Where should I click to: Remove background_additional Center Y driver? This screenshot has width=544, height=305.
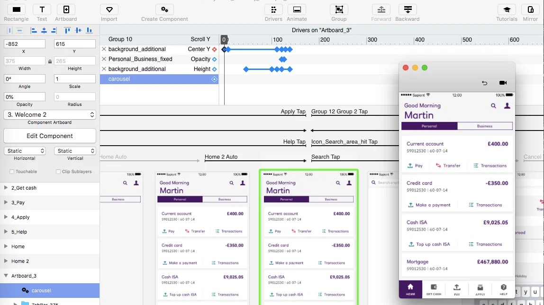104,49
